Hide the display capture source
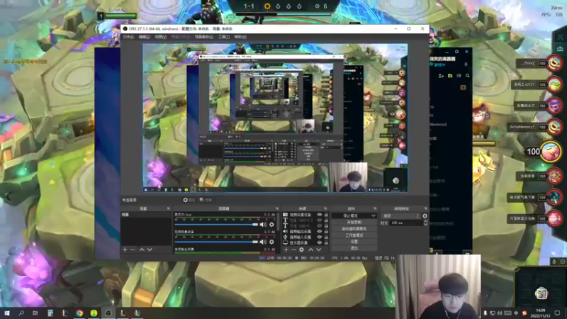 point(320,242)
